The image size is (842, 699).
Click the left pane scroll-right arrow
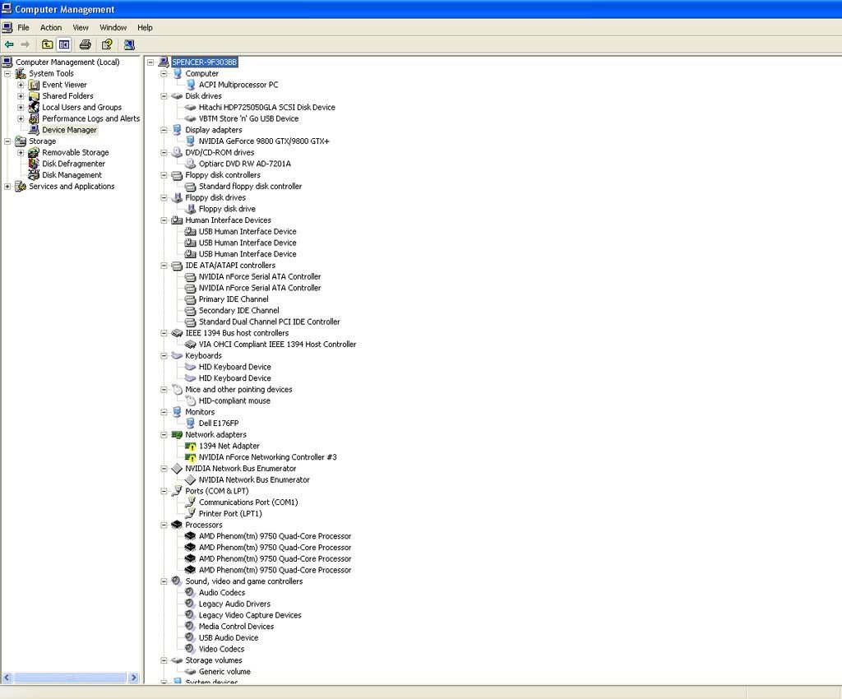134,678
